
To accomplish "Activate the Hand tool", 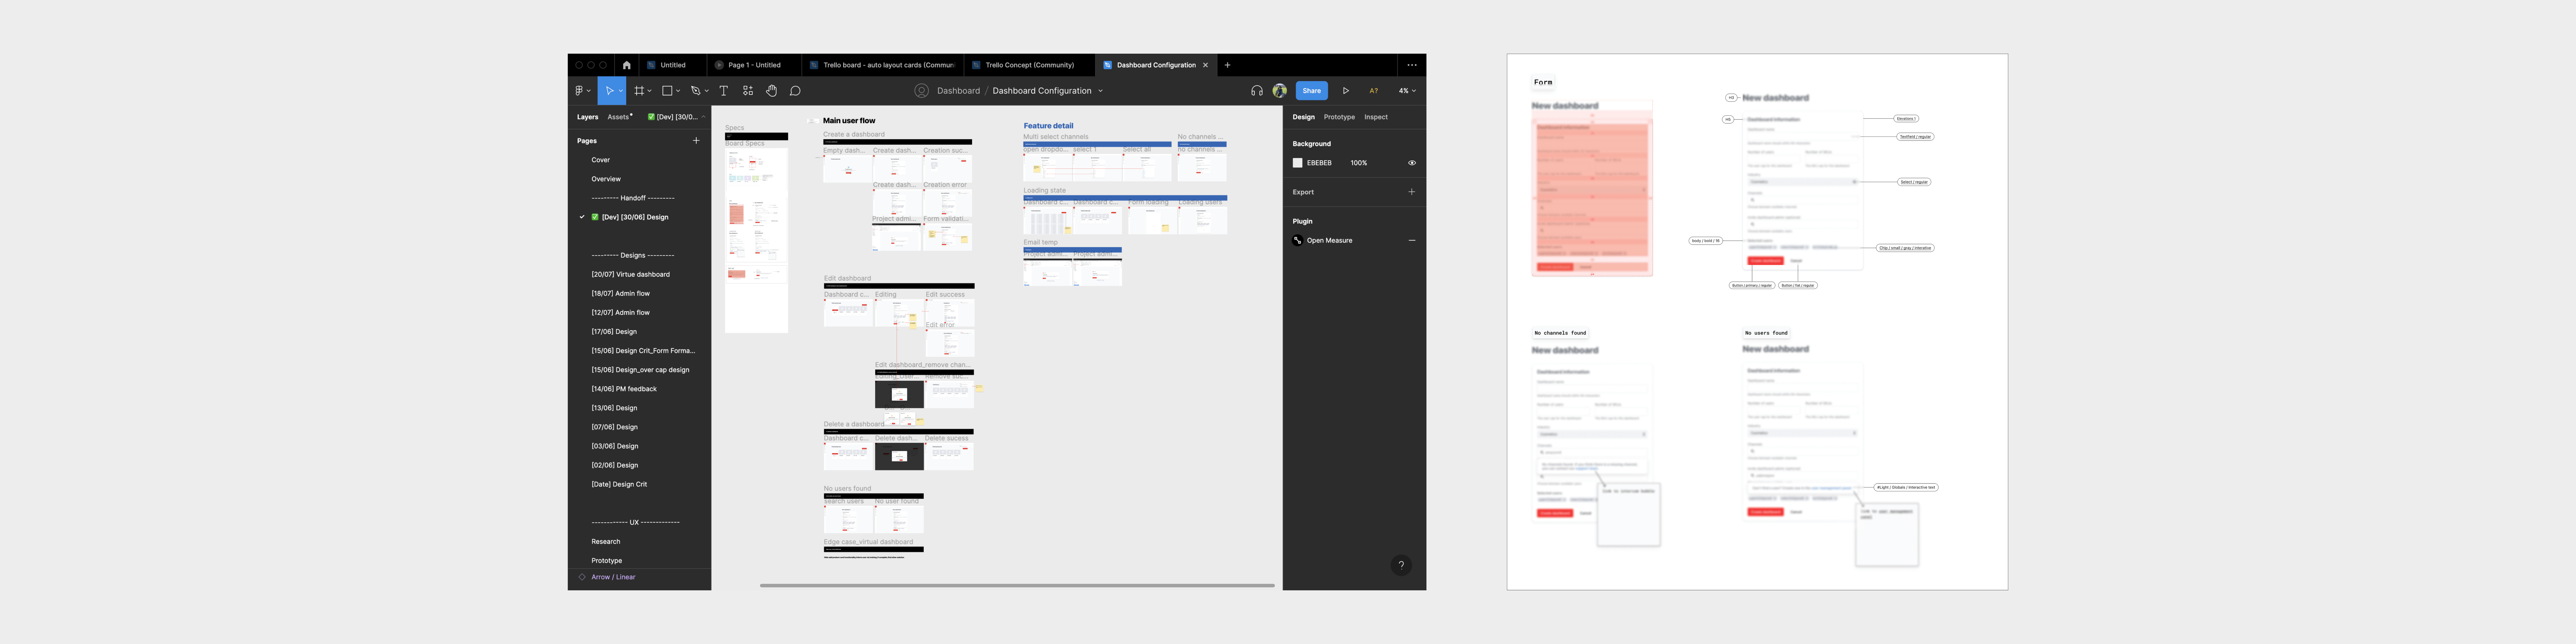I will click(x=771, y=91).
